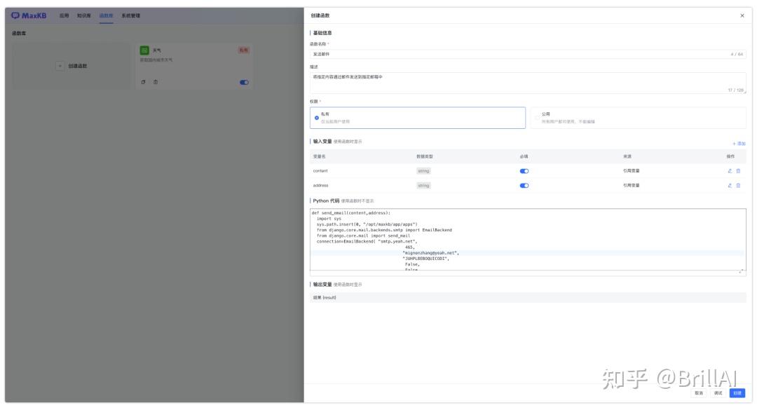
Task: Delete the 天气 function card
Action: pos(156,82)
